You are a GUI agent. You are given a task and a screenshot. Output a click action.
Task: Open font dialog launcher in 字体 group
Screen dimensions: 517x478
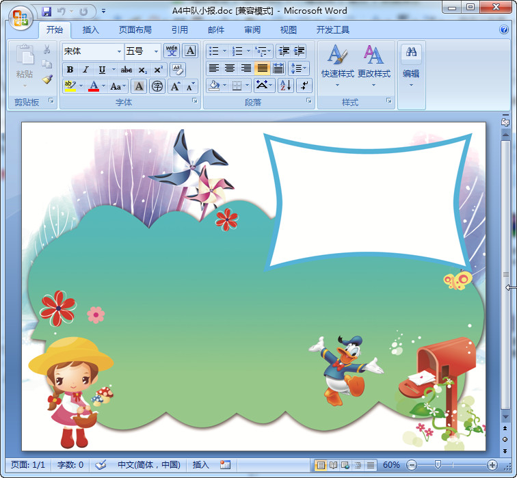point(194,101)
